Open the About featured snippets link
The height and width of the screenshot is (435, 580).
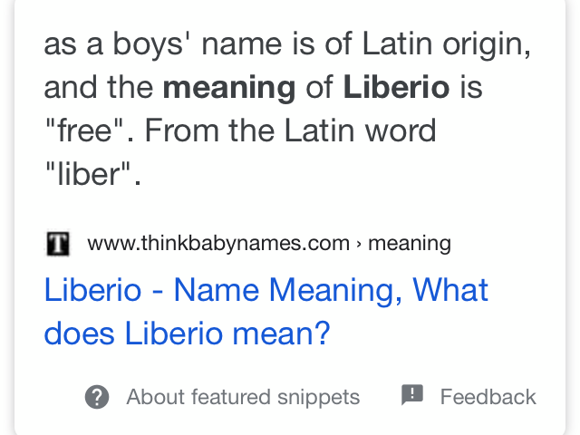coord(243,397)
